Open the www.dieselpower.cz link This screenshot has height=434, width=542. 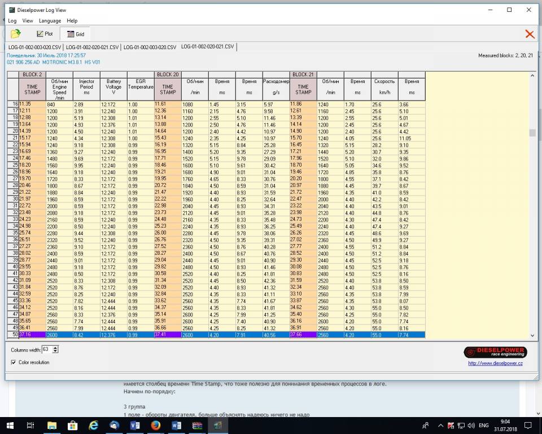(x=495, y=363)
